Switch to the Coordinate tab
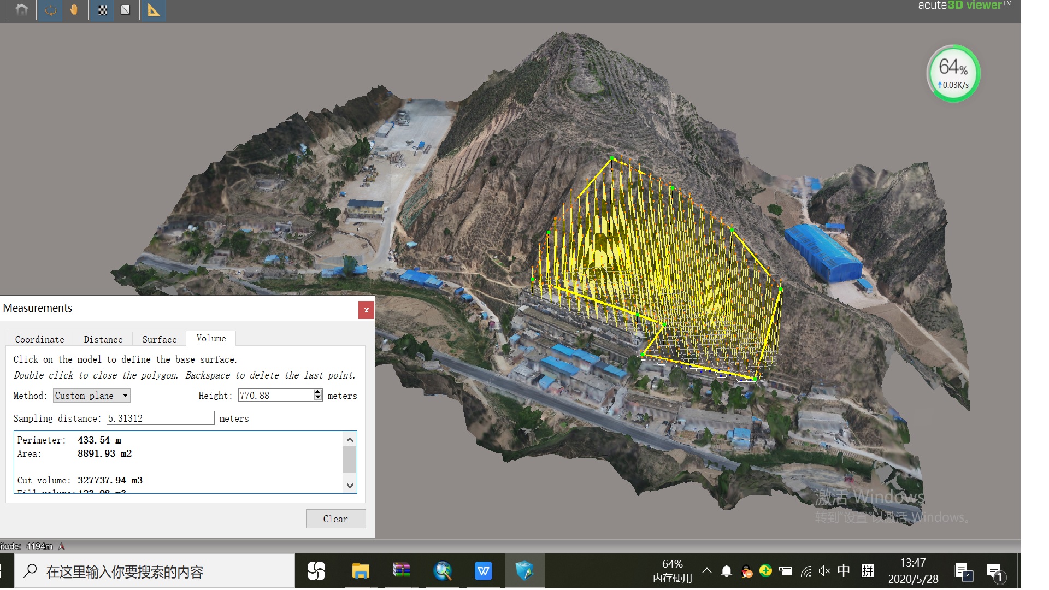Image resolution: width=1049 pixels, height=590 pixels. [x=39, y=339]
